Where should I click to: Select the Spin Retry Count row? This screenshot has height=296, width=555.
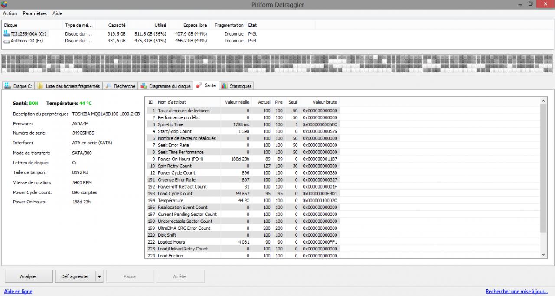pyautogui.click(x=242, y=166)
